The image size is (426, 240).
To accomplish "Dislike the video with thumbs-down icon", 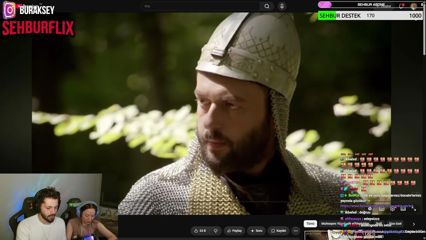I will pyautogui.click(x=216, y=231).
